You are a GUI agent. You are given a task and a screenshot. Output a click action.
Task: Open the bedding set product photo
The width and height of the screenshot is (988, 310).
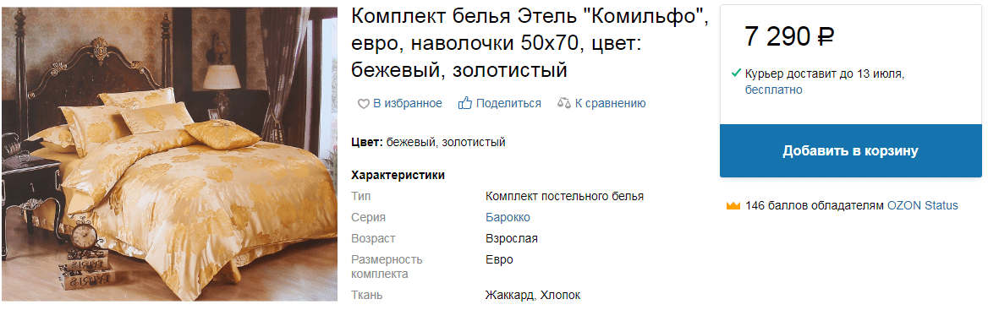point(170,154)
